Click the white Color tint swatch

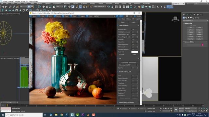click(x=135, y=52)
